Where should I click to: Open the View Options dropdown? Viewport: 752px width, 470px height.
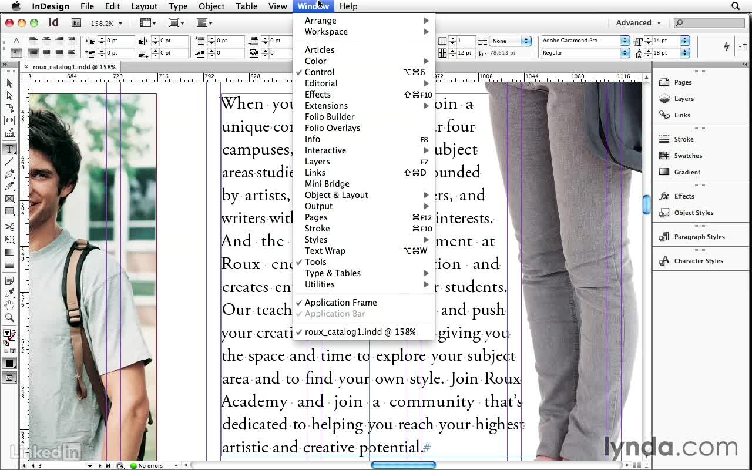[x=148, y=23]
